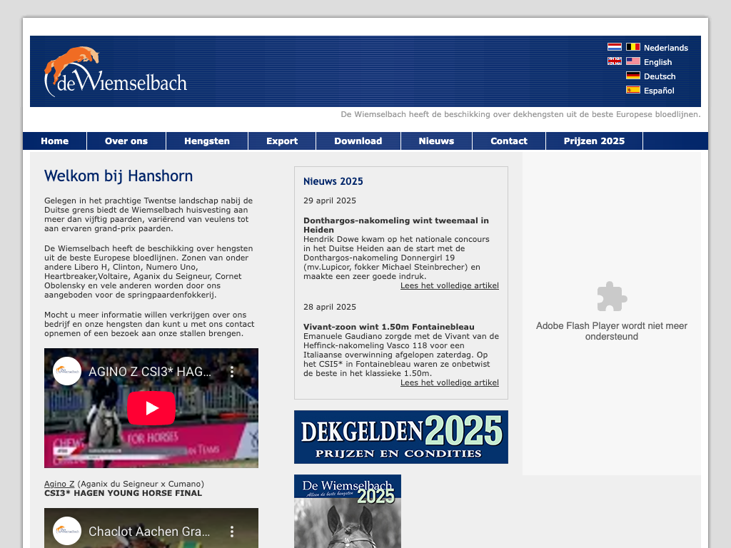
Task: Click the Netherlands flag icon
Action: click(x=614, y=47)
